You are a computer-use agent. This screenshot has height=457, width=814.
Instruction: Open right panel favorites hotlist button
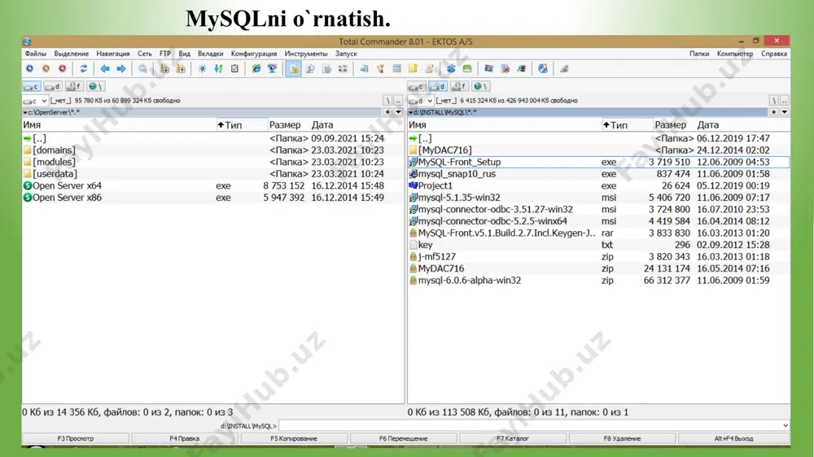[773, 112]
